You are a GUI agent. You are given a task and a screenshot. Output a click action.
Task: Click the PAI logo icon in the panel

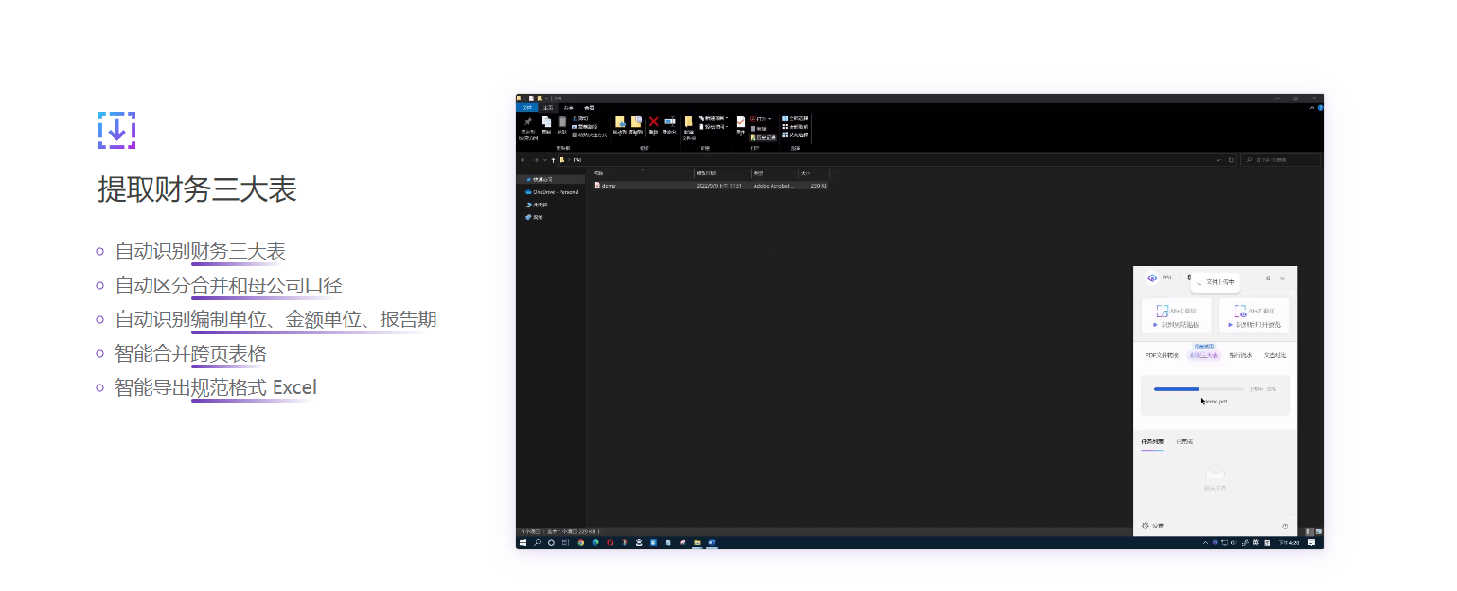pos(1152,278)
